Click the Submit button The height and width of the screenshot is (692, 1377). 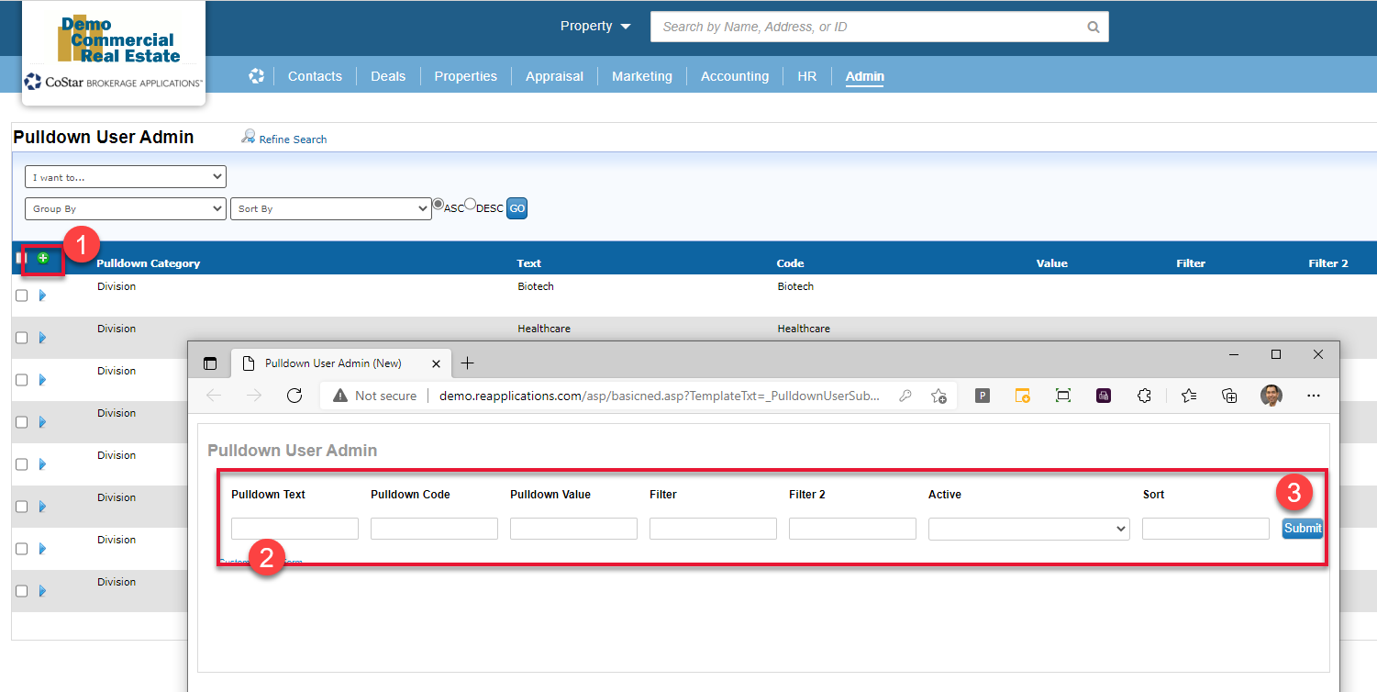1302,529
